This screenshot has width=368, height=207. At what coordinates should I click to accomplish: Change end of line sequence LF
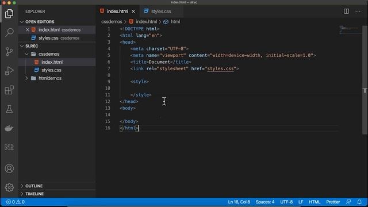(x=301, y=202)
